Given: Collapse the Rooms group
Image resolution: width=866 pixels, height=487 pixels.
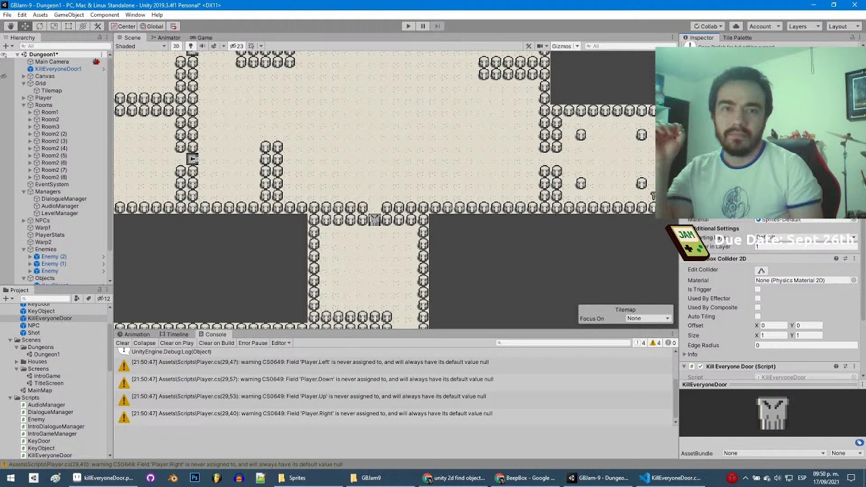Looking at the screenshot, I should coord(24,105).
